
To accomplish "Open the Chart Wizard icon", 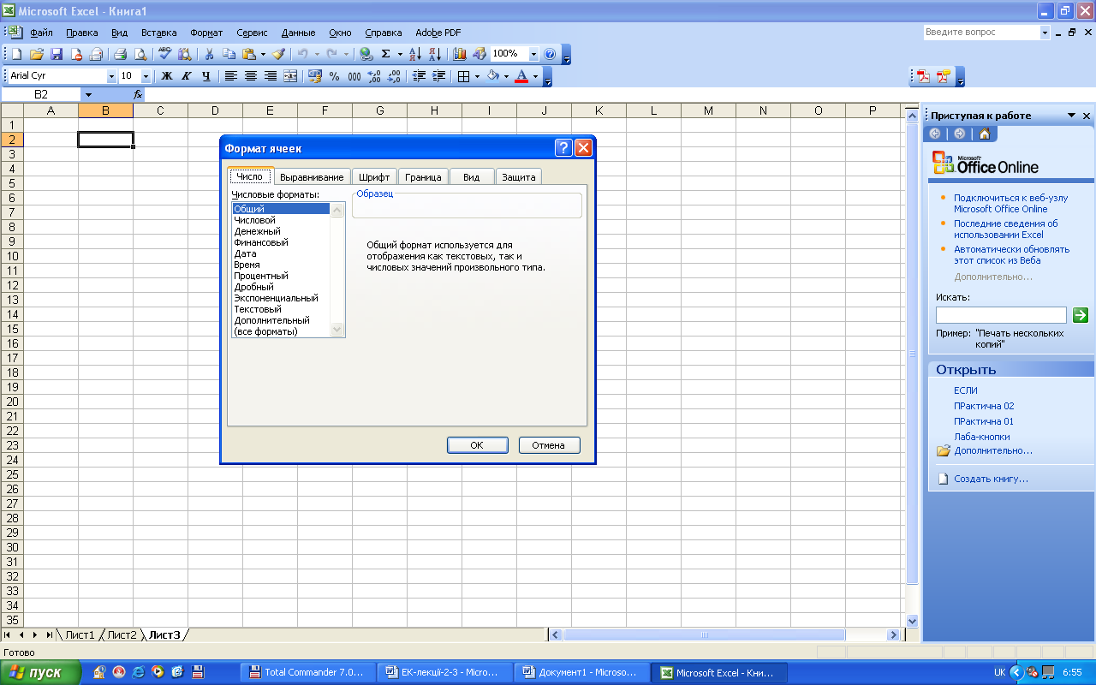I will [x=460, y=54].
